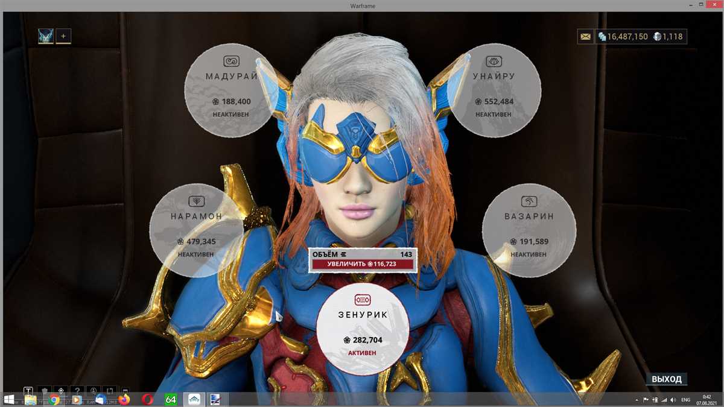Open the Windows Start menu
Screen dimensions: 724x407
pos(10,399)
